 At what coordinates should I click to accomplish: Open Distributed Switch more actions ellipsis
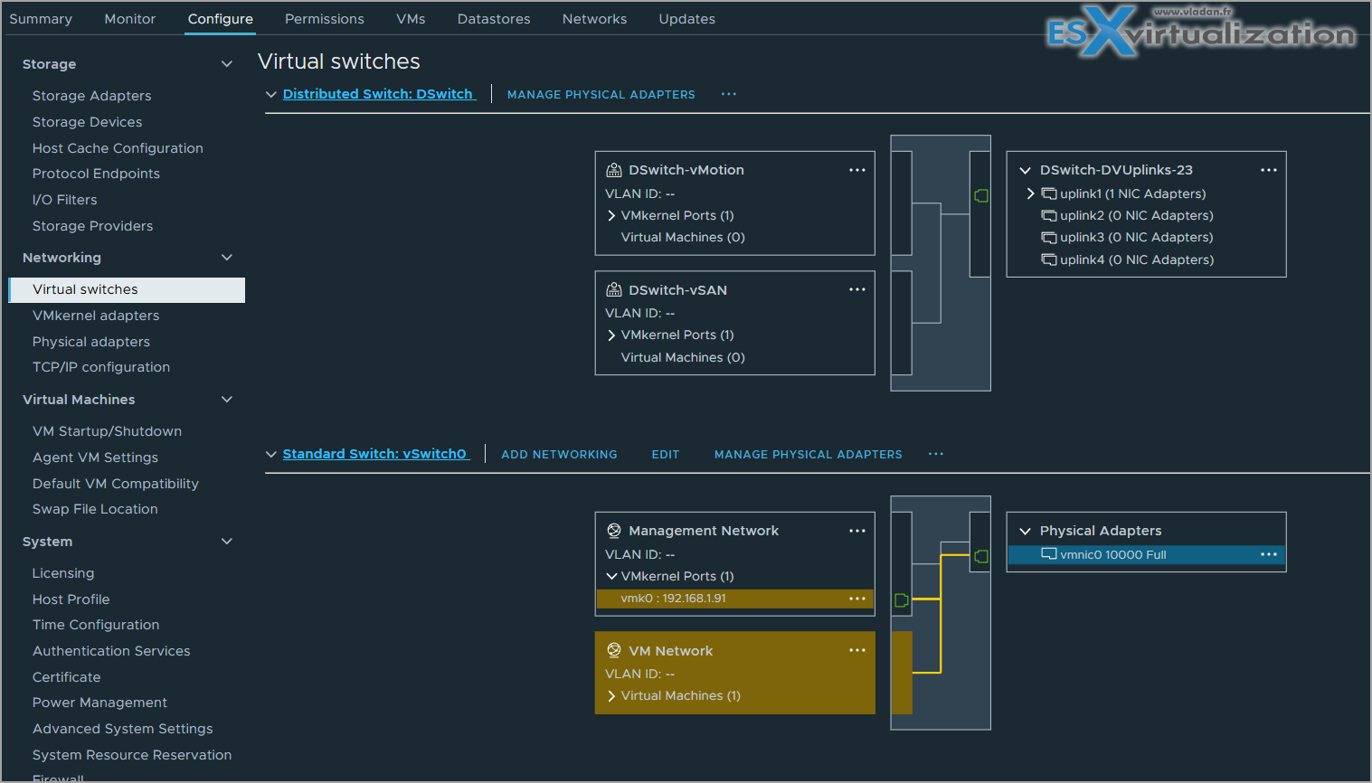click(729, 94)
